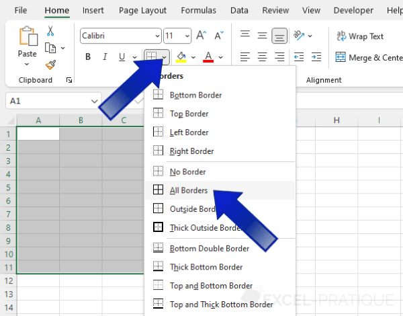Click the Paste clipboard icon
Viewport: 403px width, 316px height.
point(28,40)
